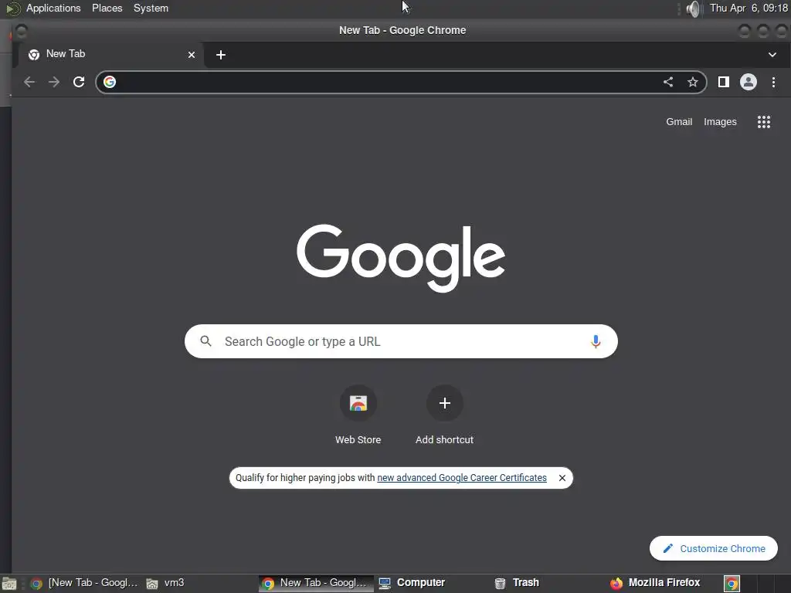
Task: Open the Chrome profile avatar
Action: 748,82
